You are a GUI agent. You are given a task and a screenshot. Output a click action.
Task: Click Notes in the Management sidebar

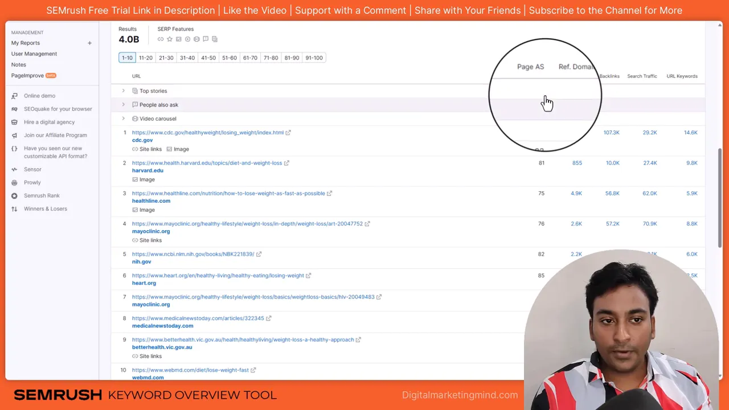[x=18, y=64]
